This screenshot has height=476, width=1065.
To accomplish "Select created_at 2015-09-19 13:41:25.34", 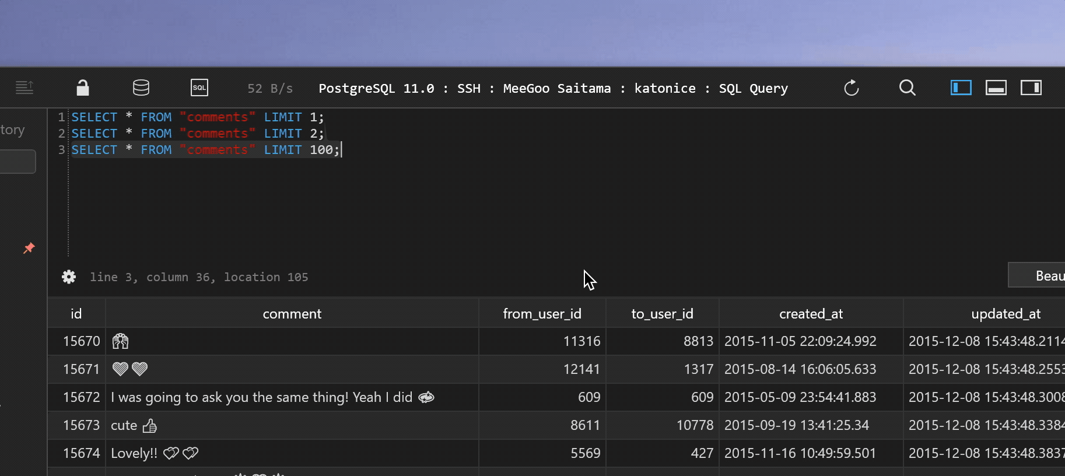I will [x=811, y=425].
